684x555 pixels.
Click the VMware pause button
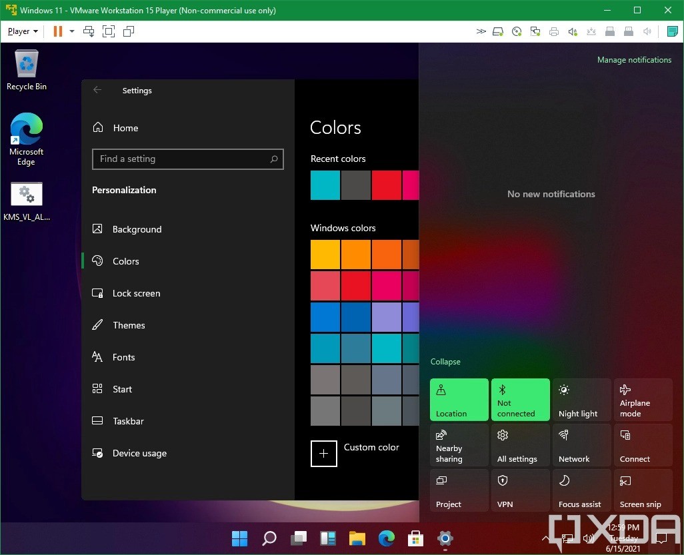[x=57, y=31]
